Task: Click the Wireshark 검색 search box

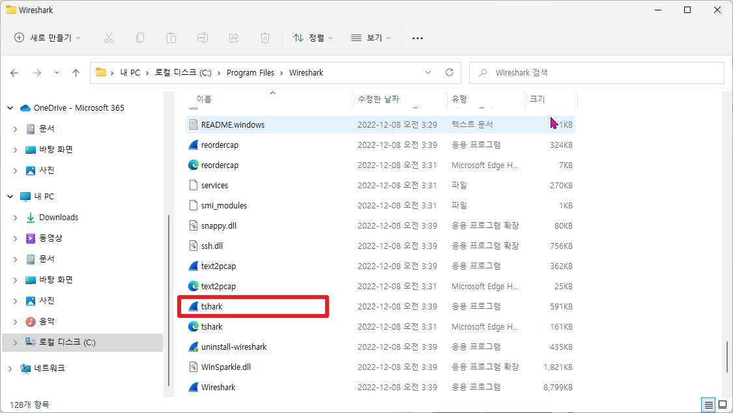Action: pyautogui.click(x=596, y=73)
